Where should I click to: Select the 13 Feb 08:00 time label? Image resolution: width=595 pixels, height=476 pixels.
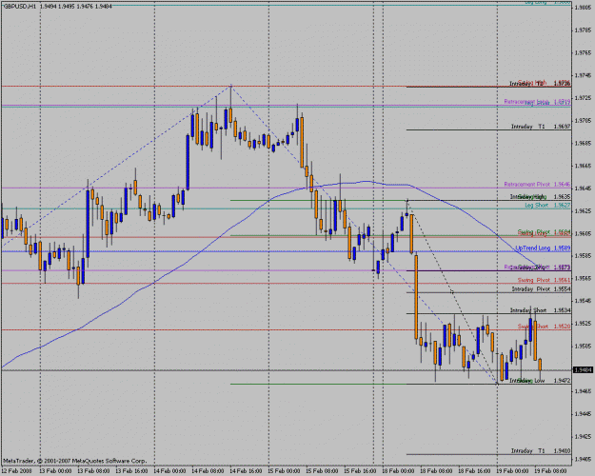coord(93,470)
